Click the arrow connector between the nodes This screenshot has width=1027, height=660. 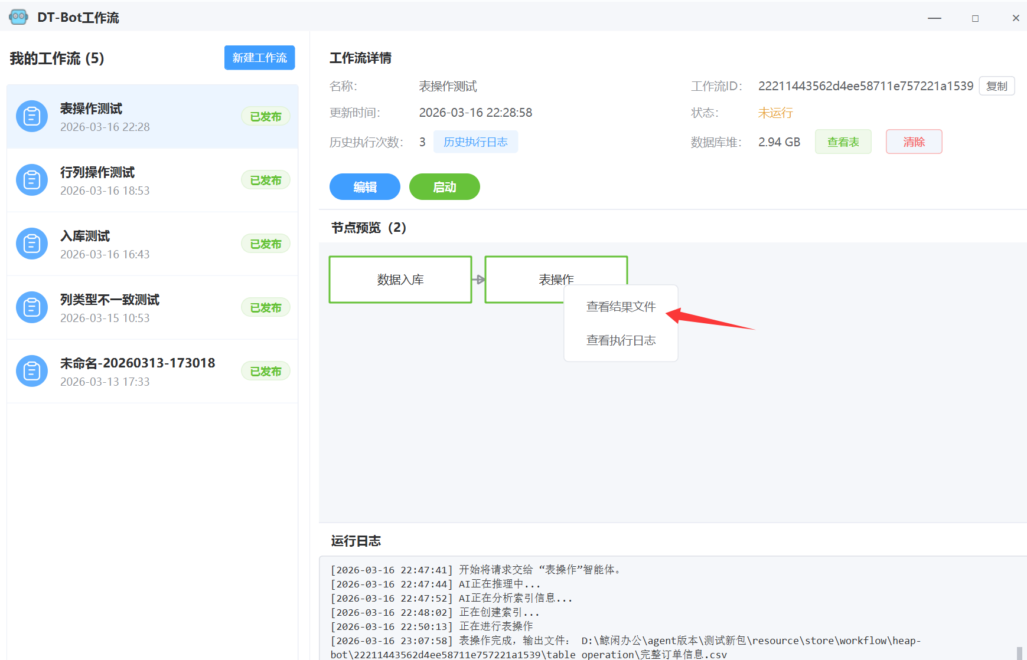(478, 280)
